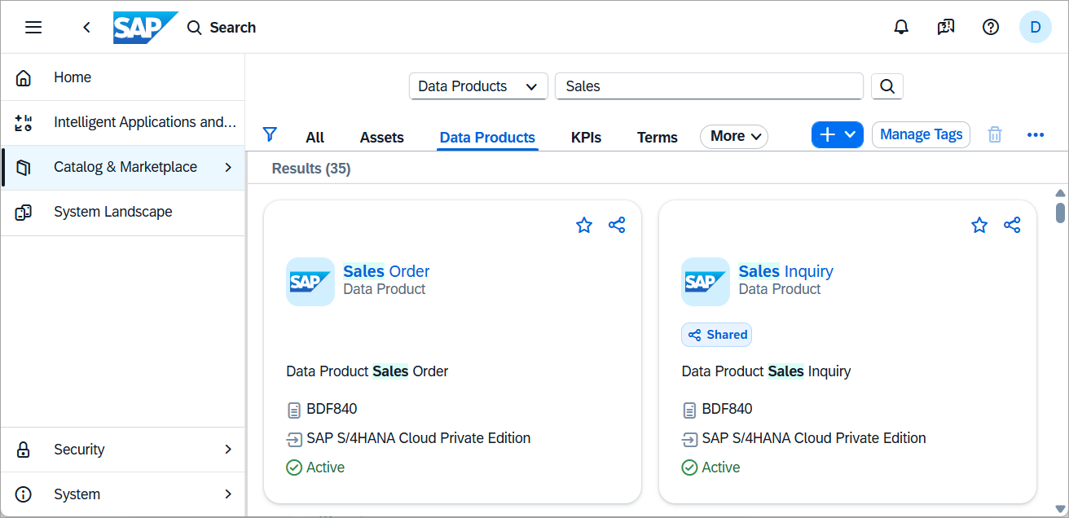Open System Landscape in sidebar

[x=122, y=212]
